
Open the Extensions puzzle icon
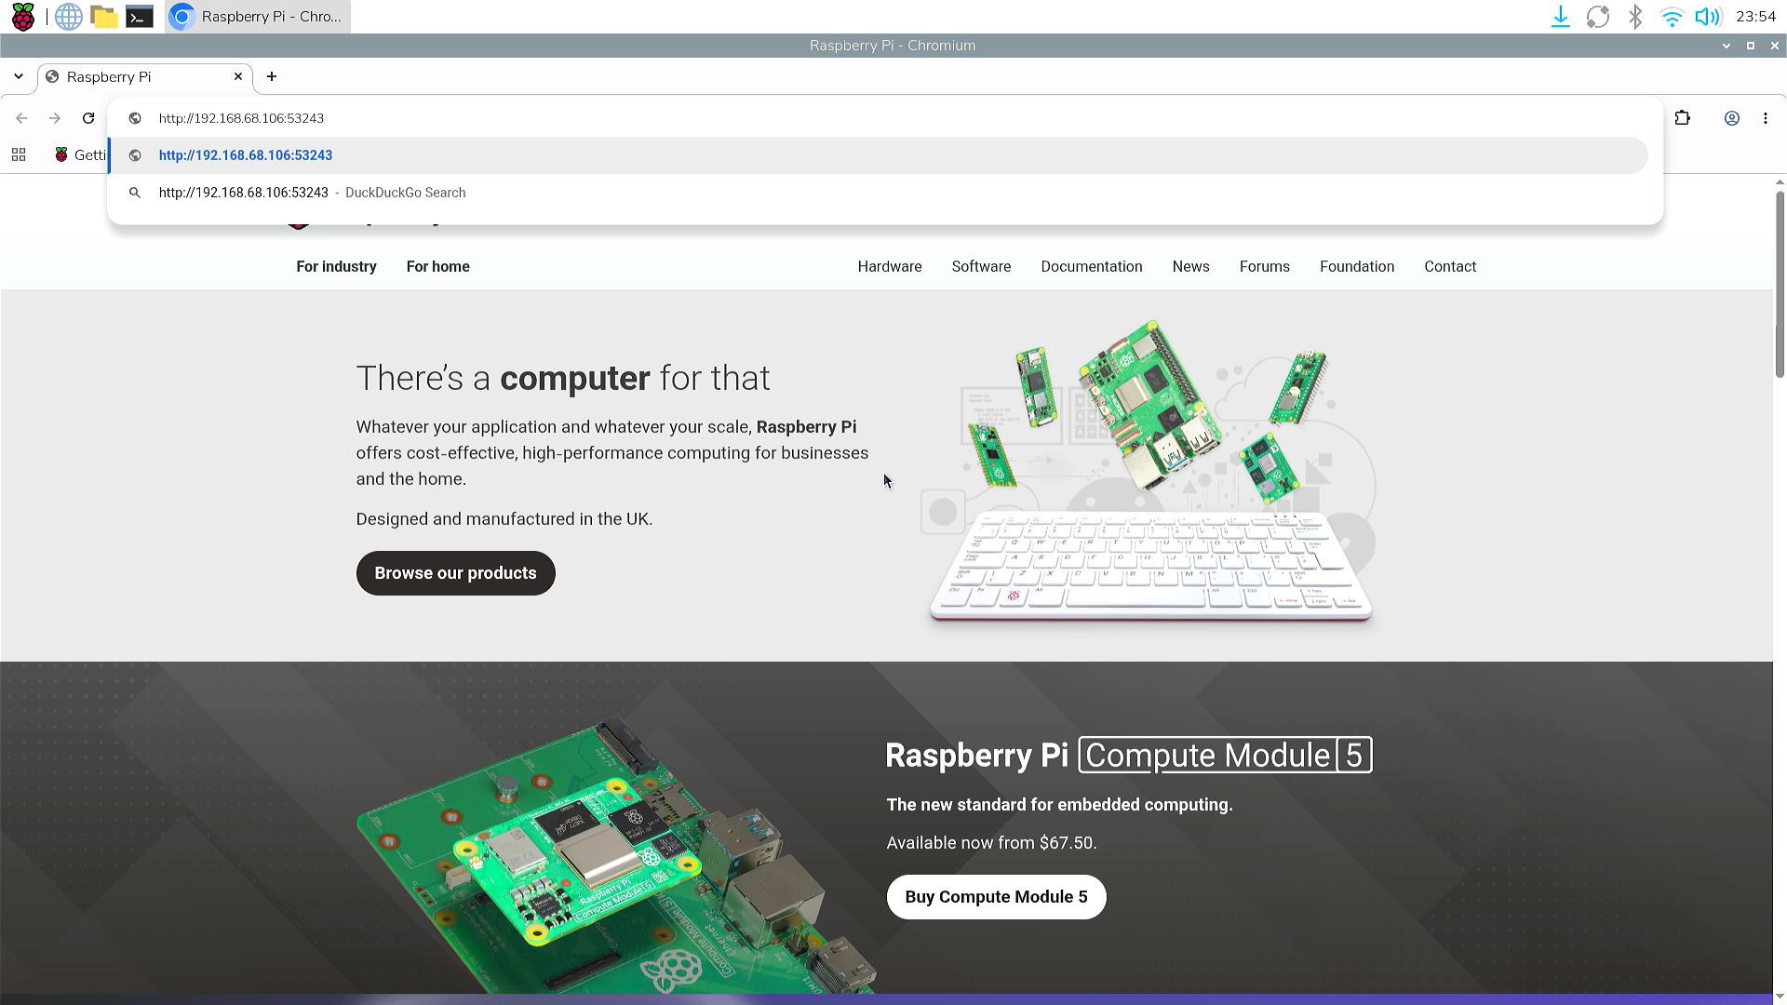coord(1682,118)
